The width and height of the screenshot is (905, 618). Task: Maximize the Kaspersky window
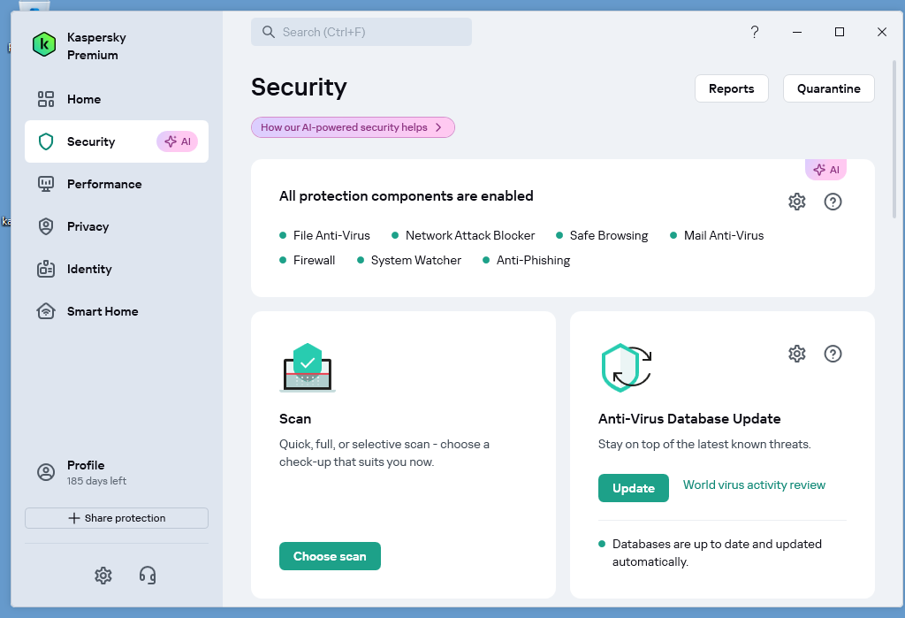coord(840,32)
